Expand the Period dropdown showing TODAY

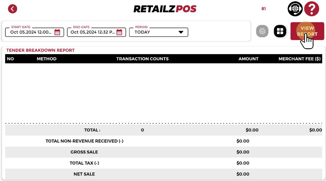coord(158,32)
